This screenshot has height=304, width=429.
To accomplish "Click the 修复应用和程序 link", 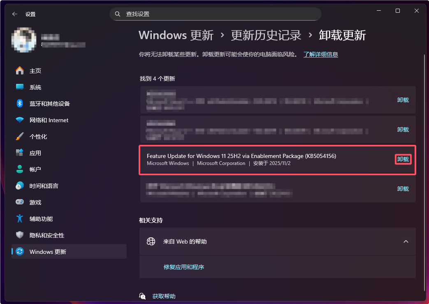I will [x=184, y=267].
